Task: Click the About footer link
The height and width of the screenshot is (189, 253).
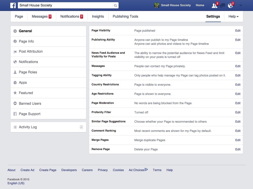Action: (11, 170)
